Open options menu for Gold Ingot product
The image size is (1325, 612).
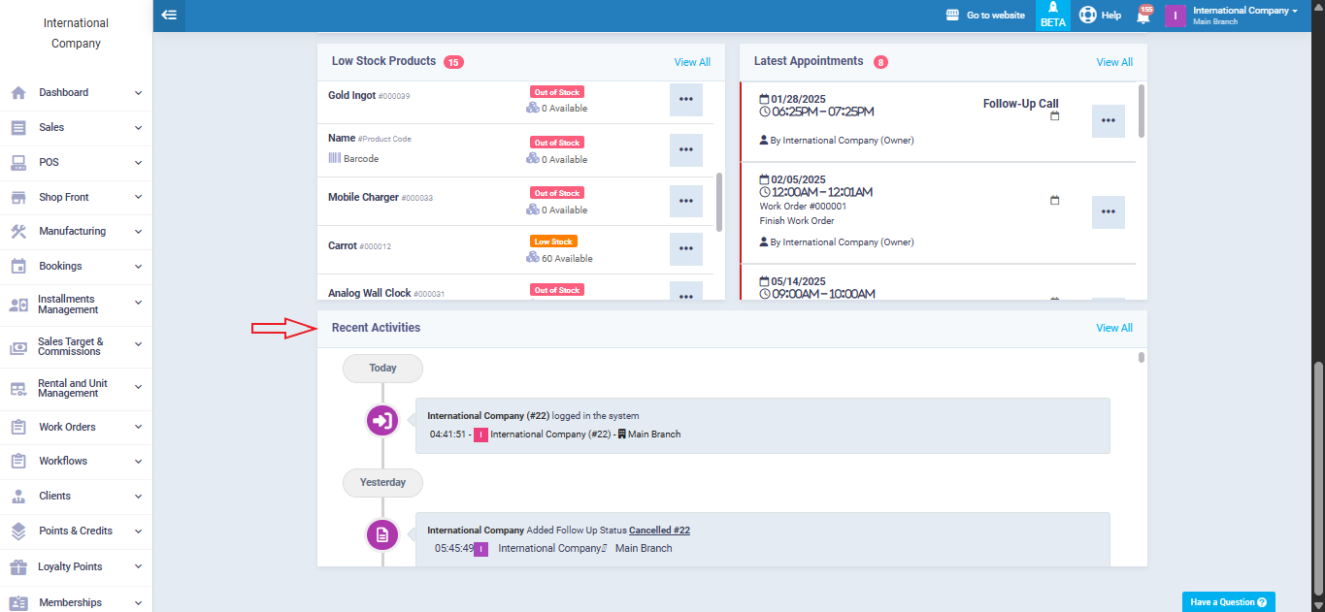685,99
